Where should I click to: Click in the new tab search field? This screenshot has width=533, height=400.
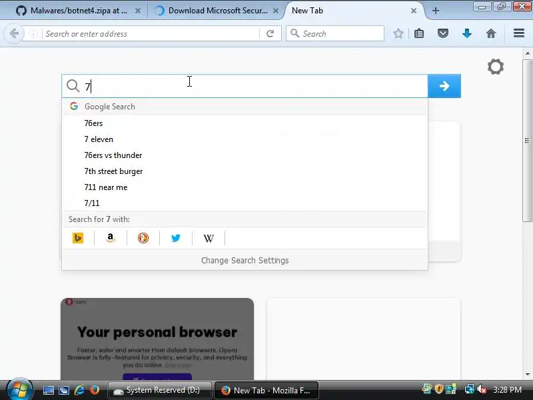click(x=245, y=86)
